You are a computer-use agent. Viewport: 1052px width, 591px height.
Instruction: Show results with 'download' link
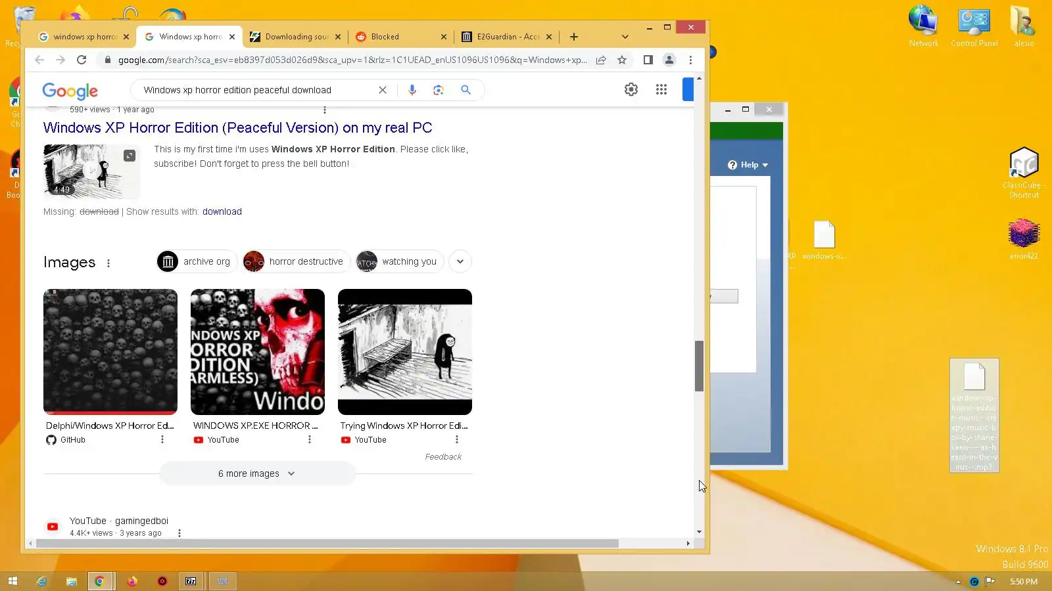pyautogui.click(x=222, y=211)
